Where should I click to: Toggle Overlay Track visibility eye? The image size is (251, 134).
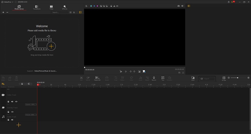click(x=12, y=112)
